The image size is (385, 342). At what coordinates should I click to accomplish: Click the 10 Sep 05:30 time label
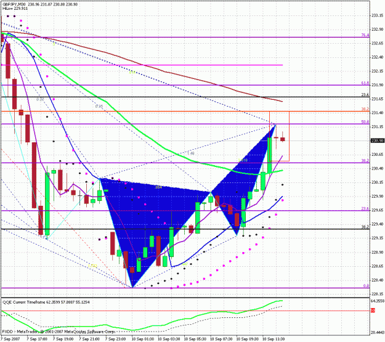point(195,339)
